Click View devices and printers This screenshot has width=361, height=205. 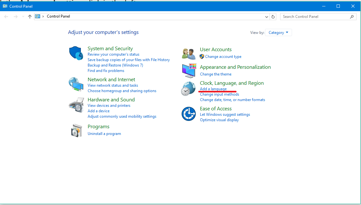point(109,106)
